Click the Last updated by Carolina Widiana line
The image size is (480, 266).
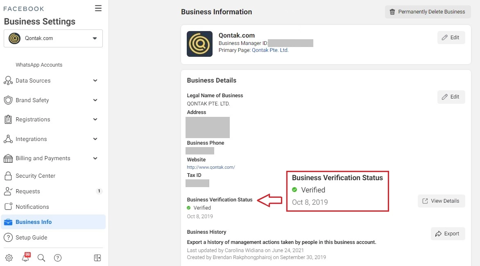(245, 250)
